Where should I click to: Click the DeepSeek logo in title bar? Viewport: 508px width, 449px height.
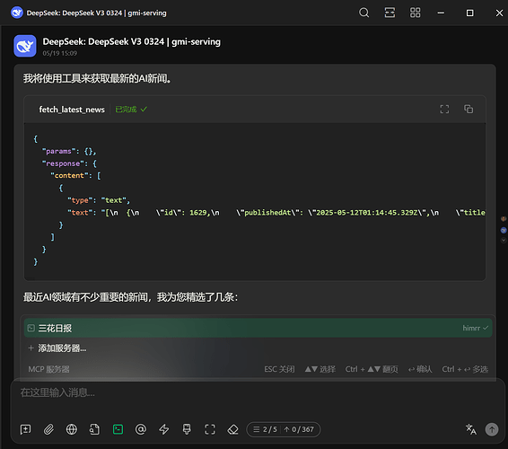(x=17, y=13)
